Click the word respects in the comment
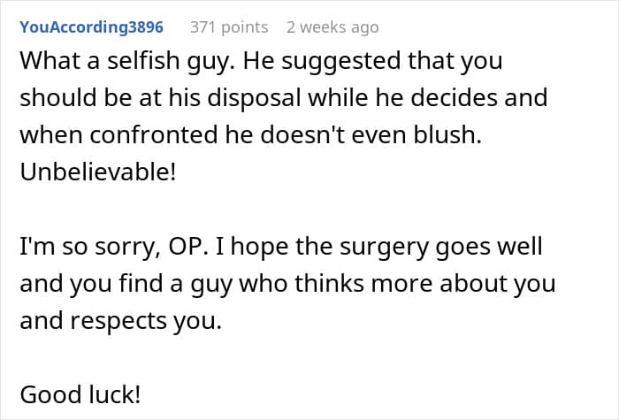619x420 pixels. tap(118, 322)
